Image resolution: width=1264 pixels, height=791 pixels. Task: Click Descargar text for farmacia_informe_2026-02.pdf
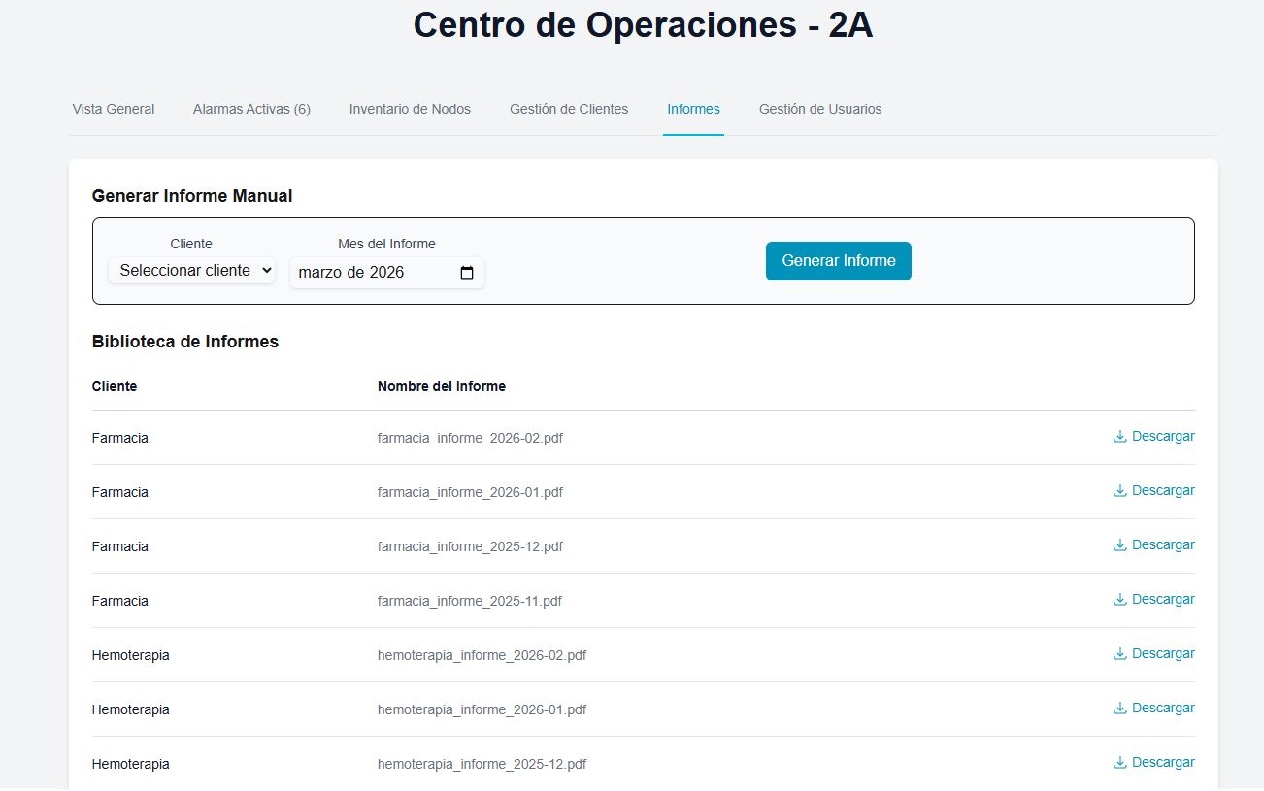pyautogui.click(x=1163, y=437)
